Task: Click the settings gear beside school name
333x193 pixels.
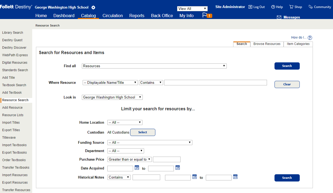Action: pyautogui.click(x=93, y=7)
